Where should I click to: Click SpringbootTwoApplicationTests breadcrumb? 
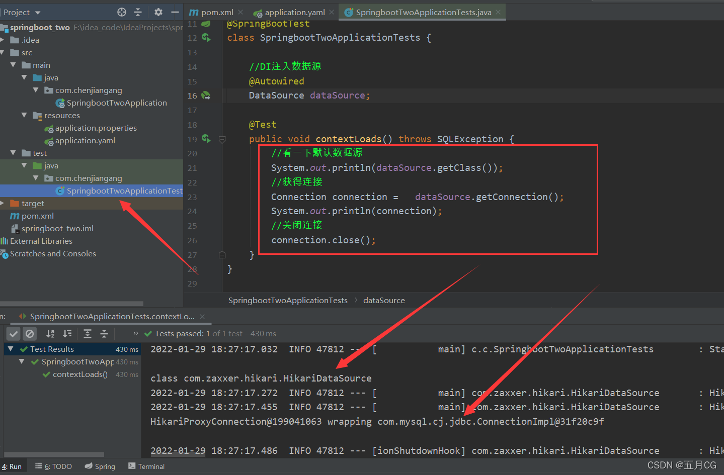point(288,300)
